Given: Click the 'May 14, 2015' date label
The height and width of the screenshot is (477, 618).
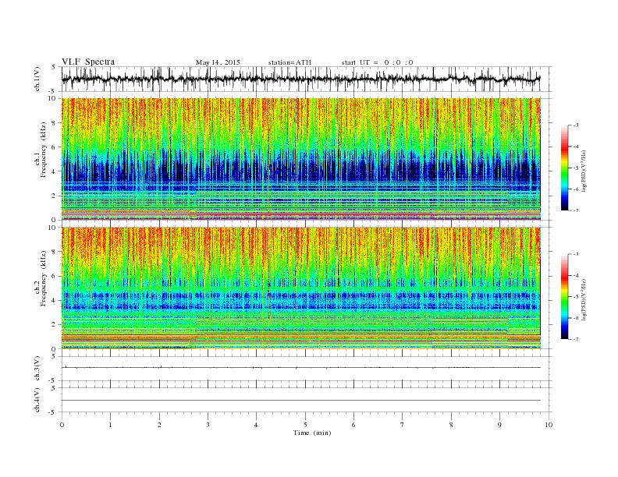Looking at the screenshot, I should [x=218, y=62].
